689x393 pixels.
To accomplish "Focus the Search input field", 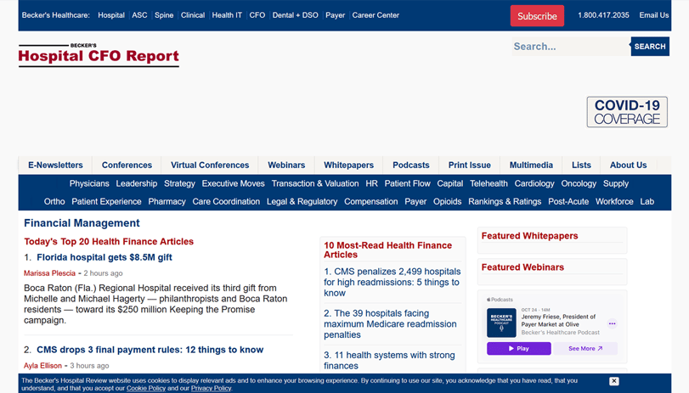I will point(571,47).
